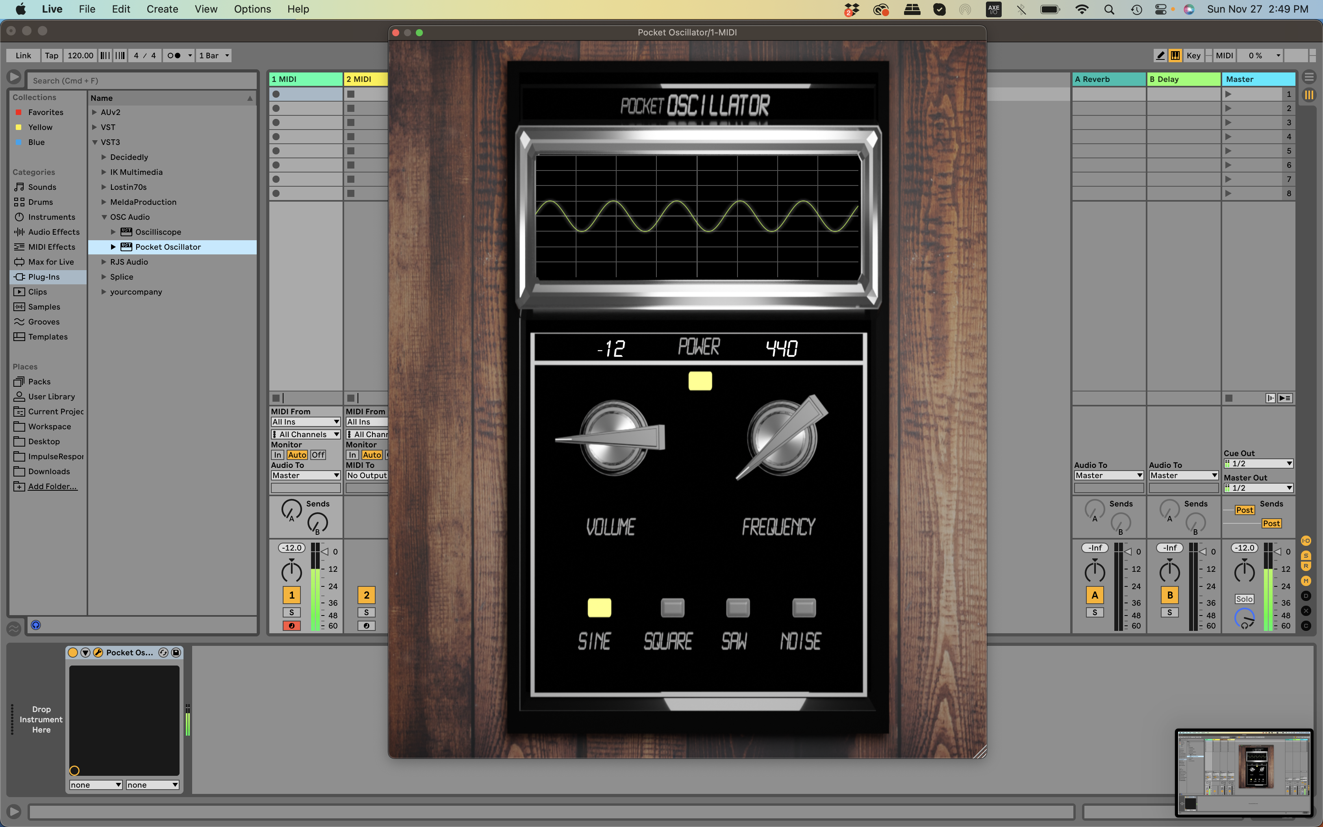Select the SAW waveform button
Viewport: 1323px width, 827px height.
point(737,608)
